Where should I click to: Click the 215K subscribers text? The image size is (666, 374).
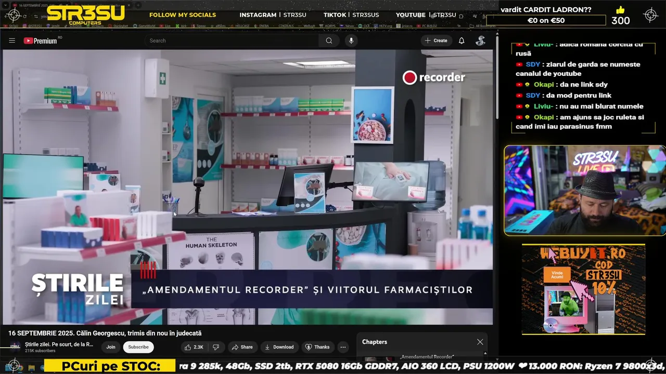pos(40,351)
